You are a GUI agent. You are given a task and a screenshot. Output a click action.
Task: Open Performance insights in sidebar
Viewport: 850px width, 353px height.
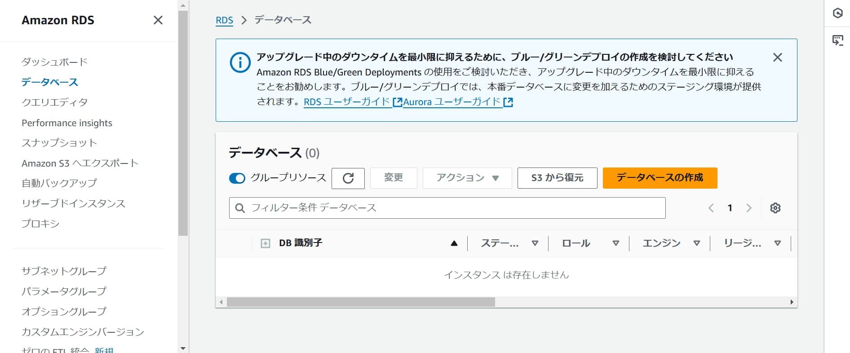click(x=67, y=123)
